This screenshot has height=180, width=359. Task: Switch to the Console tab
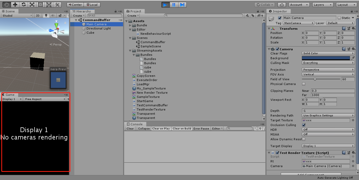(x=135, y=124)
